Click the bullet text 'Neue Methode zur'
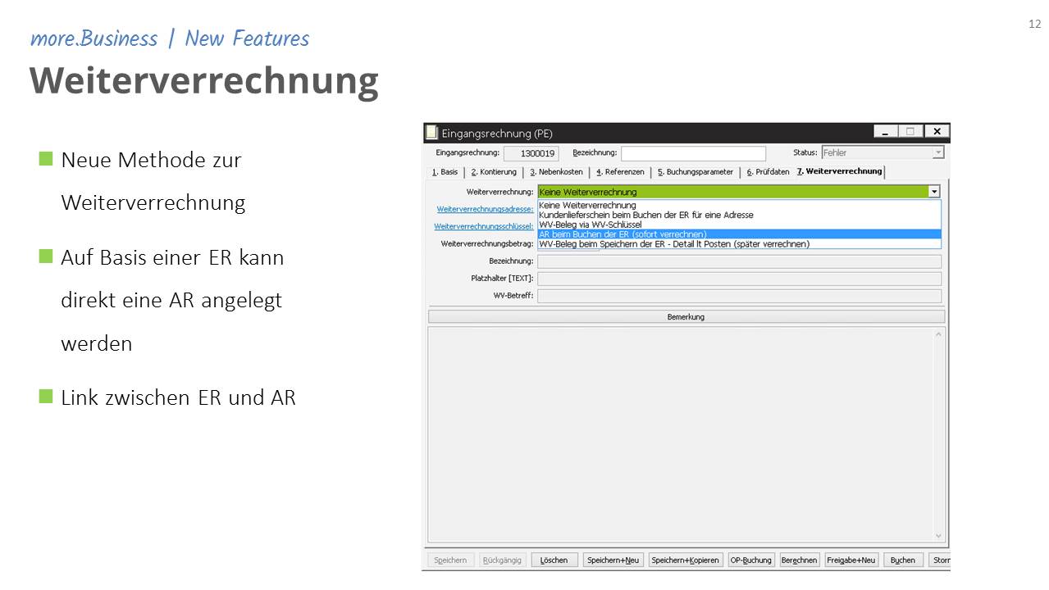The height and width of the screenshot is (590, 1049). click(x=151, y=160)
